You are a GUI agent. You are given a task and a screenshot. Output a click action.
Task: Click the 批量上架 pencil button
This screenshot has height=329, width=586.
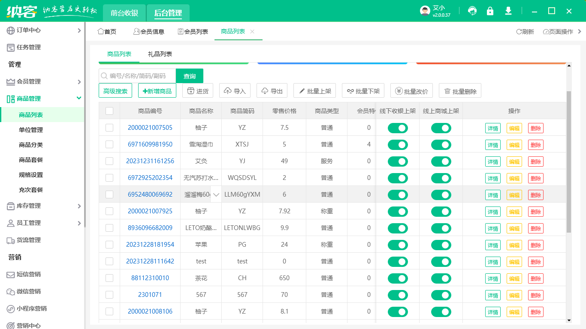click(x=315, y=91)
